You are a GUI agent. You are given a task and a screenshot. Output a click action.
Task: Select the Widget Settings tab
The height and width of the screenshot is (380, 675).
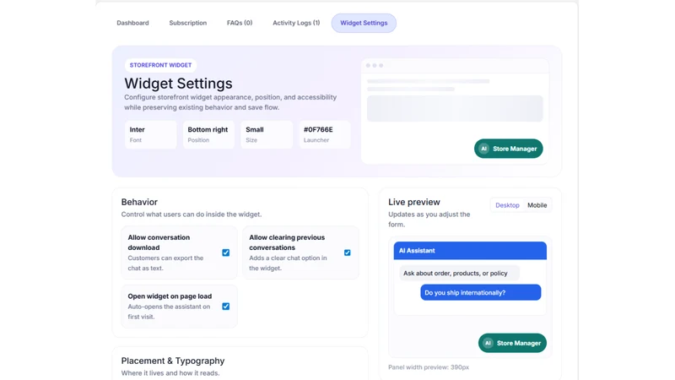pyautogui.click(x=364, y=23)
